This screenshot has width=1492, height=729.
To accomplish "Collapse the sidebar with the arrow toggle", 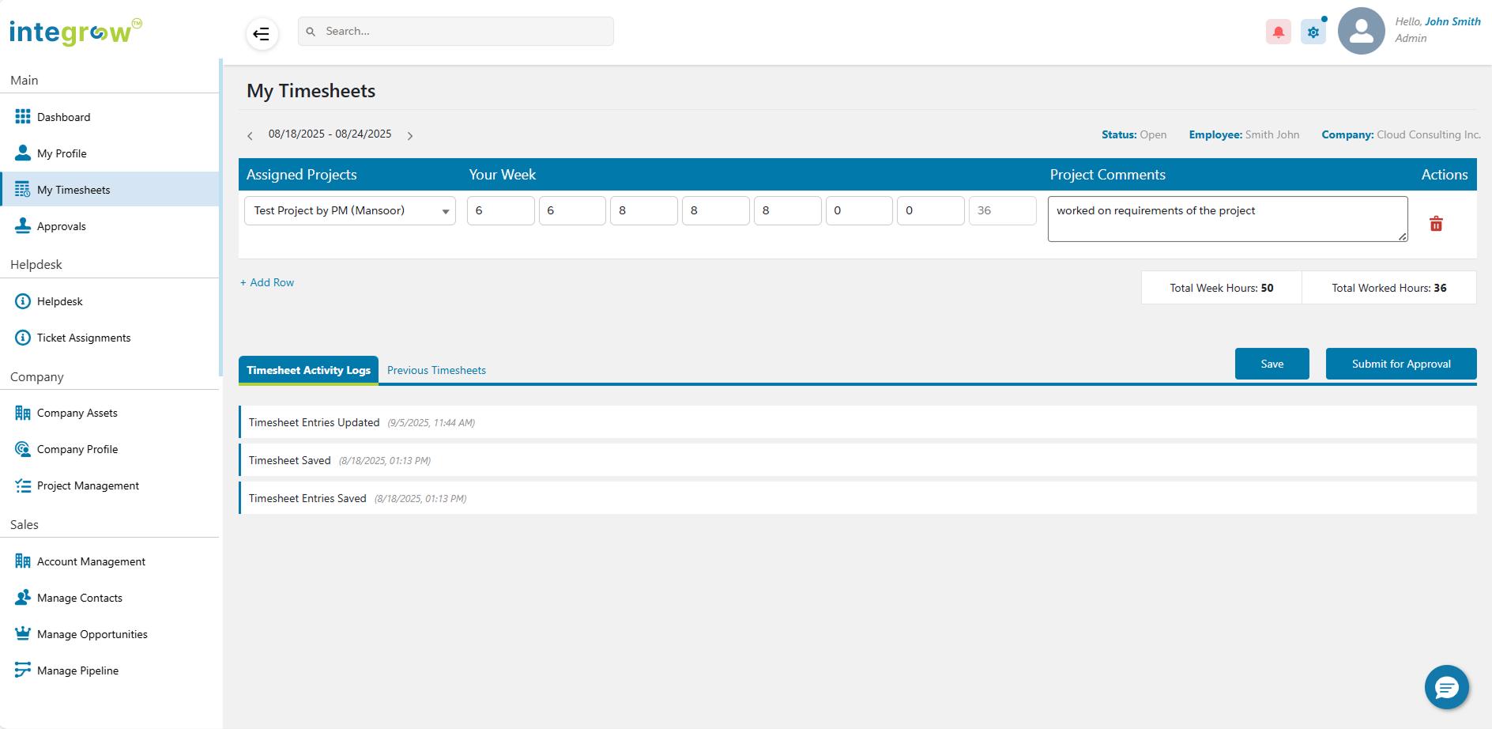I will [262, 34].
